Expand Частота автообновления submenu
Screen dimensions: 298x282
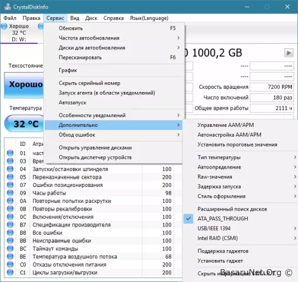tap(114, 38)
